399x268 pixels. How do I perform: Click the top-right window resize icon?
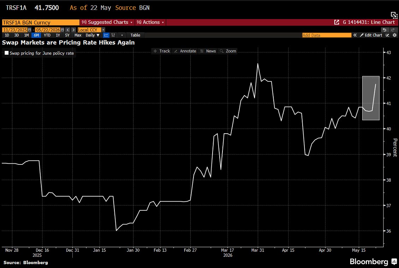394,15
